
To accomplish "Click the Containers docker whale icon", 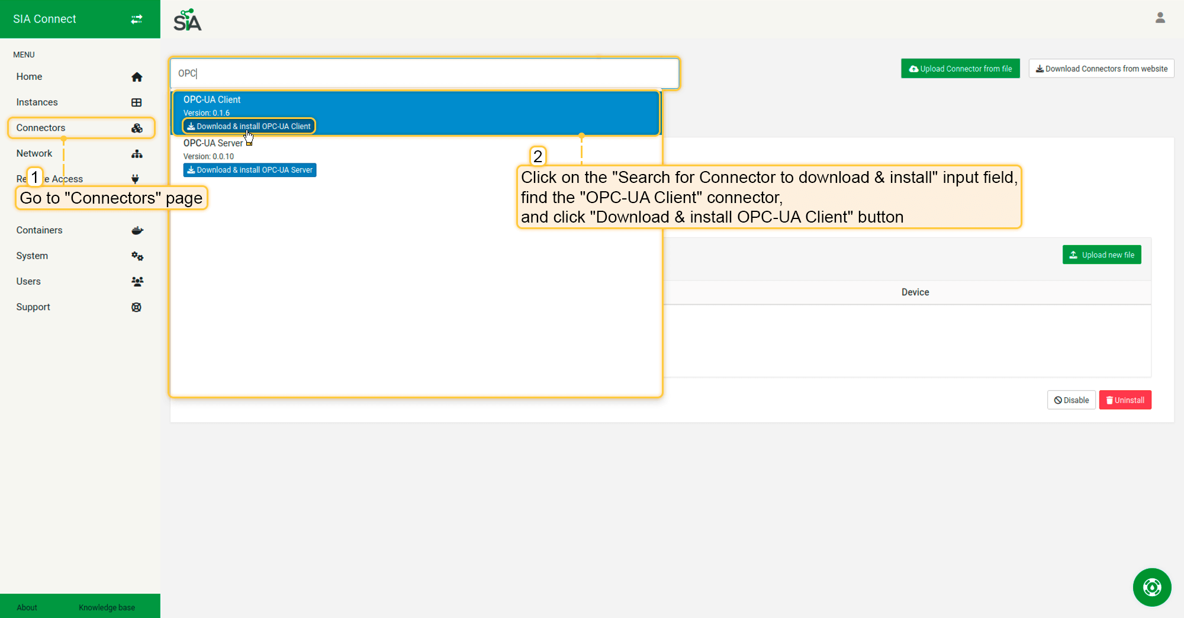I will (137, 230).
